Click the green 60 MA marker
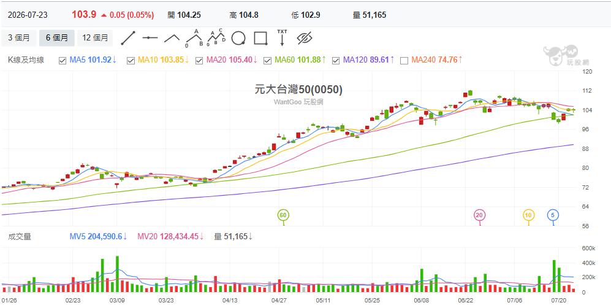 (x=284, y=215)
